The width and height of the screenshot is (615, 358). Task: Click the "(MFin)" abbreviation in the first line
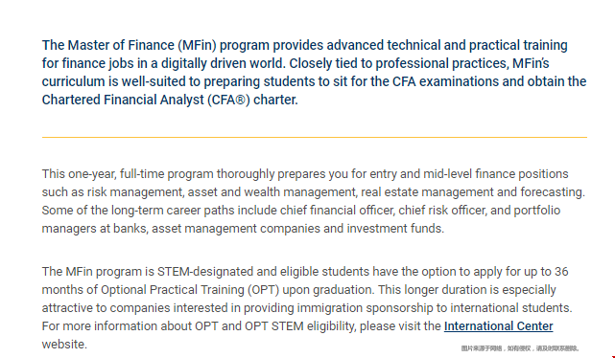[x=197, y=45]
